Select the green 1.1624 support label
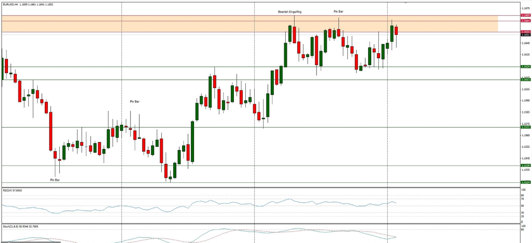532x243 pixels. [x=526, y=67]
